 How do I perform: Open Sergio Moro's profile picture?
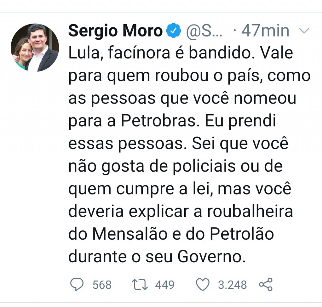pos(35,47)
